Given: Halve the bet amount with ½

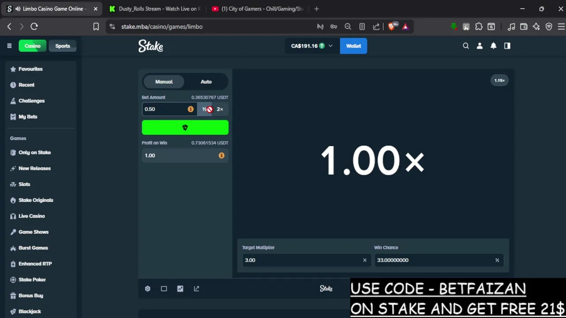Looking at the screenshot, I should (x=205, y=109).
